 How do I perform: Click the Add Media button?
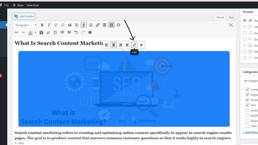click(x=24, y=16)
